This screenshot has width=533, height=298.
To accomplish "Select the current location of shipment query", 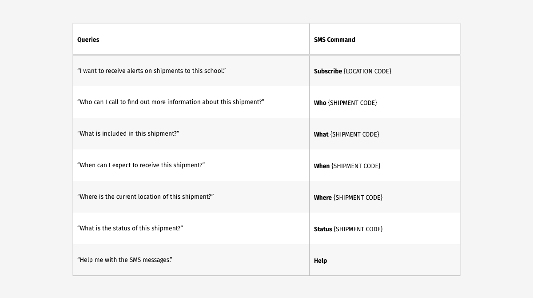I will click(145, 197).
